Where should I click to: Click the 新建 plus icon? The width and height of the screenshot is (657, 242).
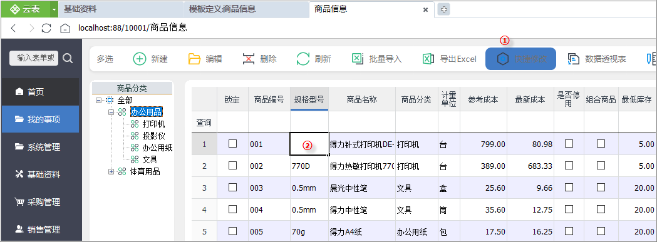tap(140, 59)
